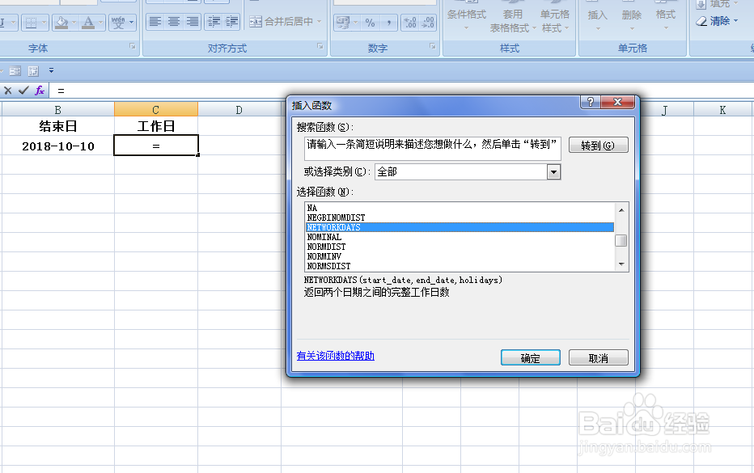Select the Percent Style icon
Screen dimensions: 754x473
pos(371,22)
